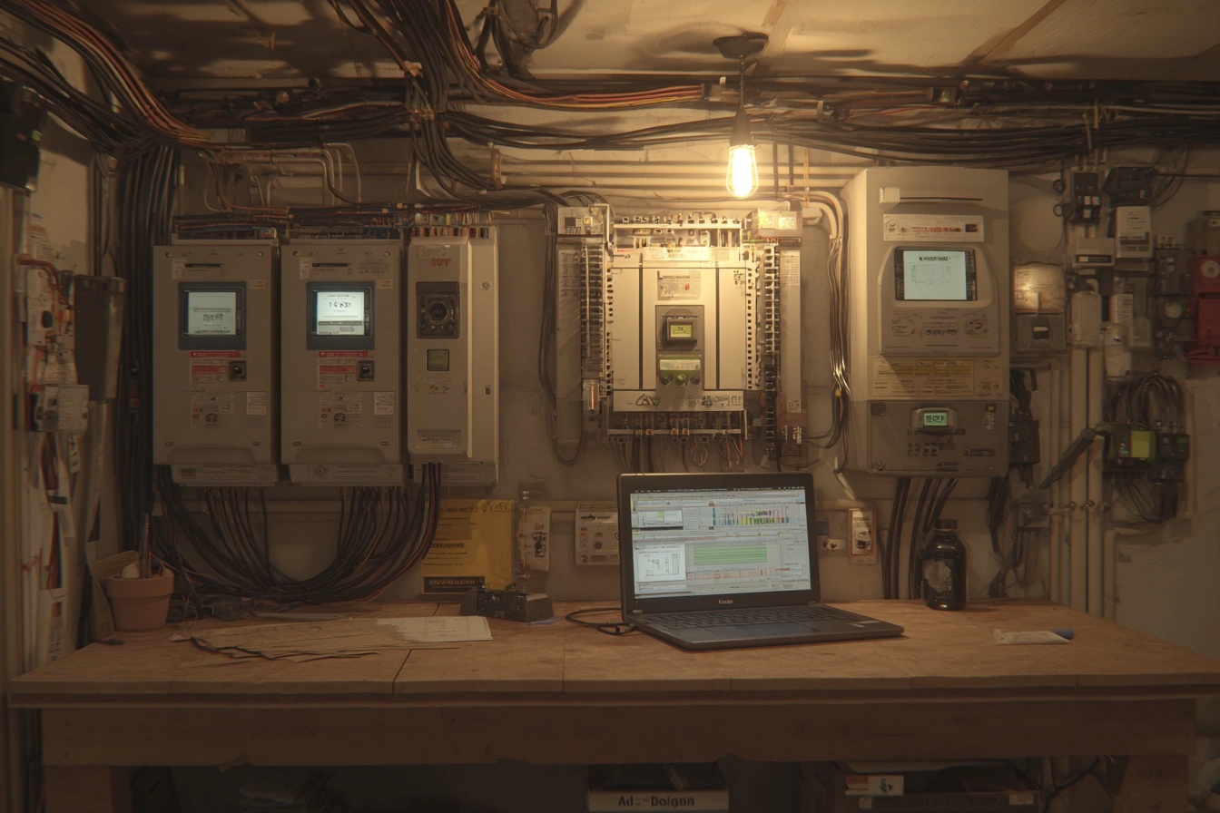This screenshot has width=1220, height=813.
Task: Click the top menu bar on laptop screen
Action: coord(719,490)
